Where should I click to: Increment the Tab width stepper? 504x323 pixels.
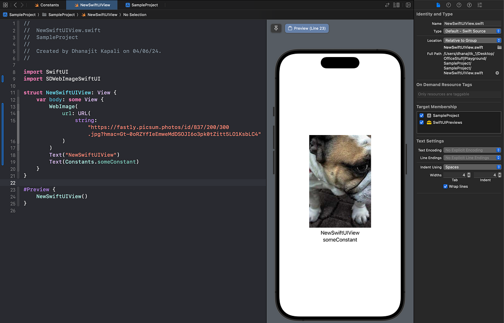pos(469,174)
